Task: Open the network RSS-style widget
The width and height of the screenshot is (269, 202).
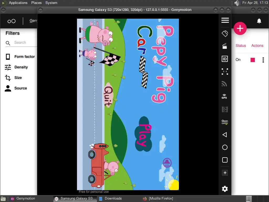Action: pyautogui.click(x=225, y=84)
